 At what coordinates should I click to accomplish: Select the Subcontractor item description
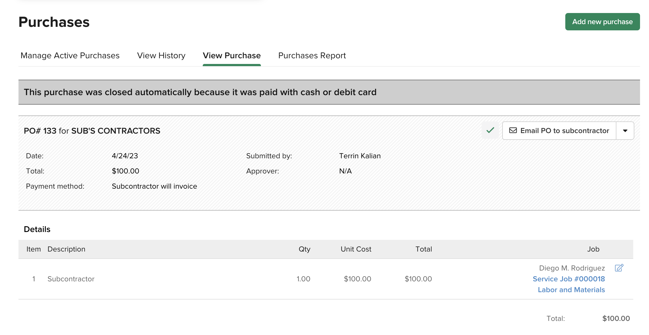[71, 279]
